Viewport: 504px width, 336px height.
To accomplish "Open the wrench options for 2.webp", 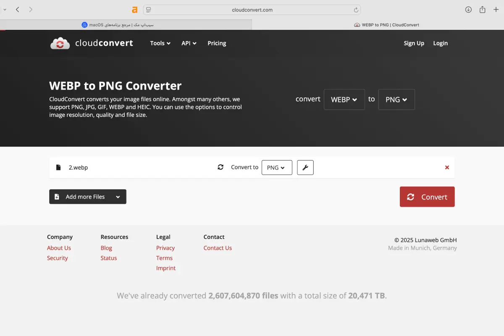I will [x=305, y=167].
